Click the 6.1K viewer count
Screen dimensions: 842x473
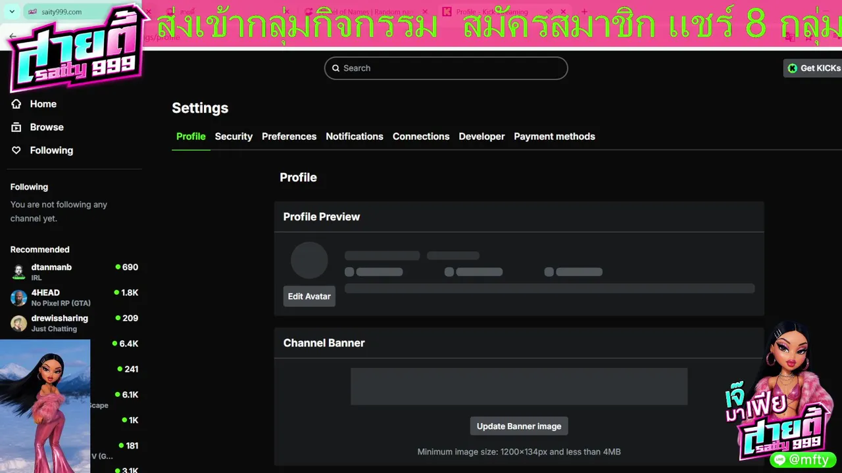click(x=126, y=395)
